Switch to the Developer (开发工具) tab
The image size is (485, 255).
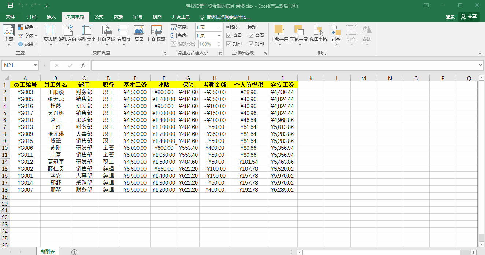click(181, 17)
